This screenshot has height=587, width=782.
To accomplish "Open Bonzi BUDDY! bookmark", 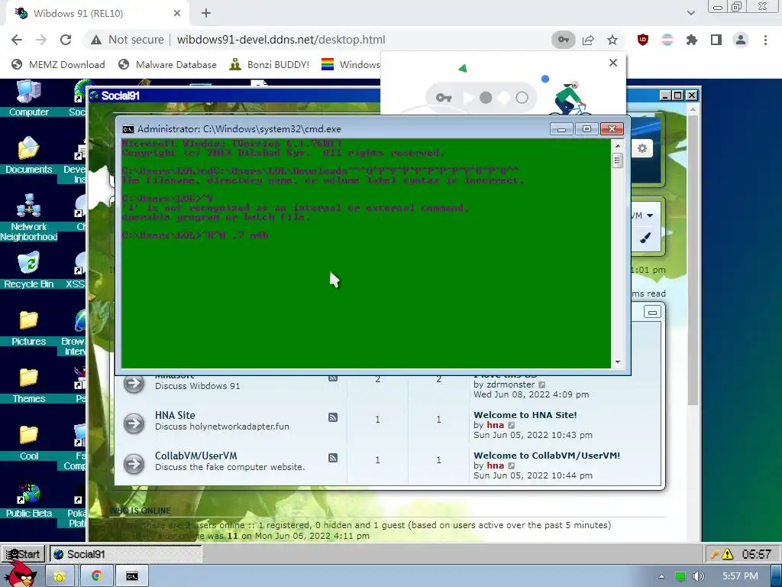I will pos(270,64).
